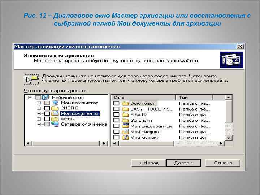The image size is (260, 195).
Task: Tick the Мои видеозаписи checkbox
Action: [x=116, y=126]
